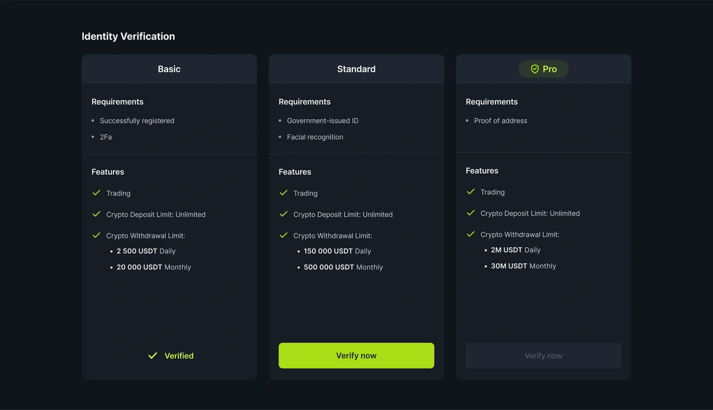
Task: Click the 30M USDT Monthly limit
Action: pyautogui.click(x=523, y=266)
